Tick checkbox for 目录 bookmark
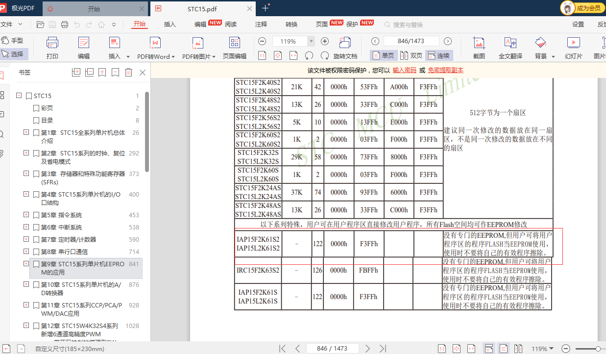The width and height of the screenshot is (606, 354). [x=36, y=121]
